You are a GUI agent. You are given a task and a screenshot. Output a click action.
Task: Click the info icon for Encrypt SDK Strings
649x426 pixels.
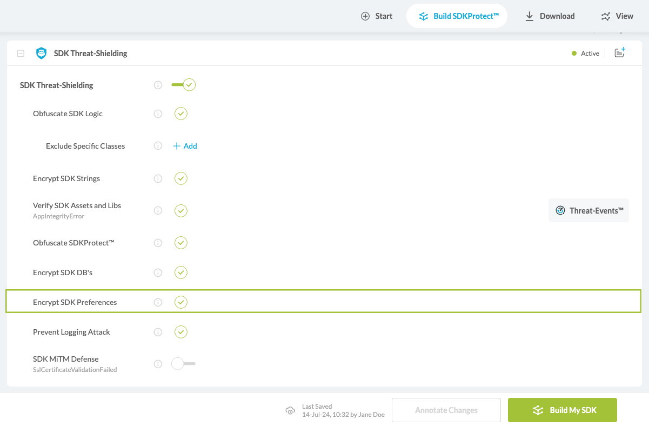coord(158,178)
